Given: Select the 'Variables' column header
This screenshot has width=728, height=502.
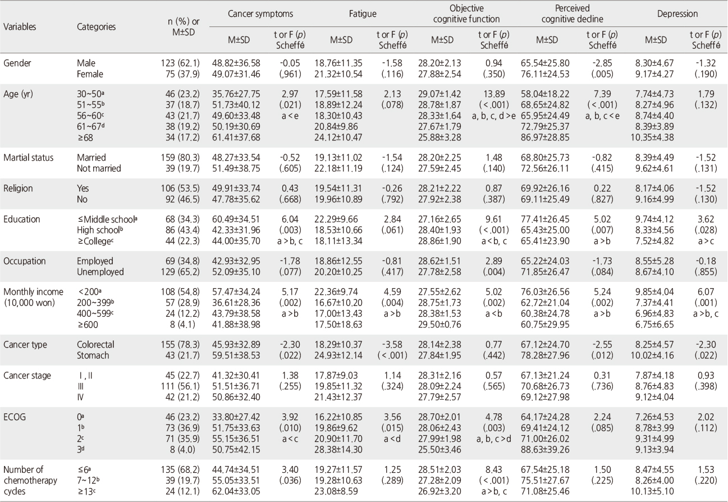Looking at the screenshot, I should [x=19, y=26].
